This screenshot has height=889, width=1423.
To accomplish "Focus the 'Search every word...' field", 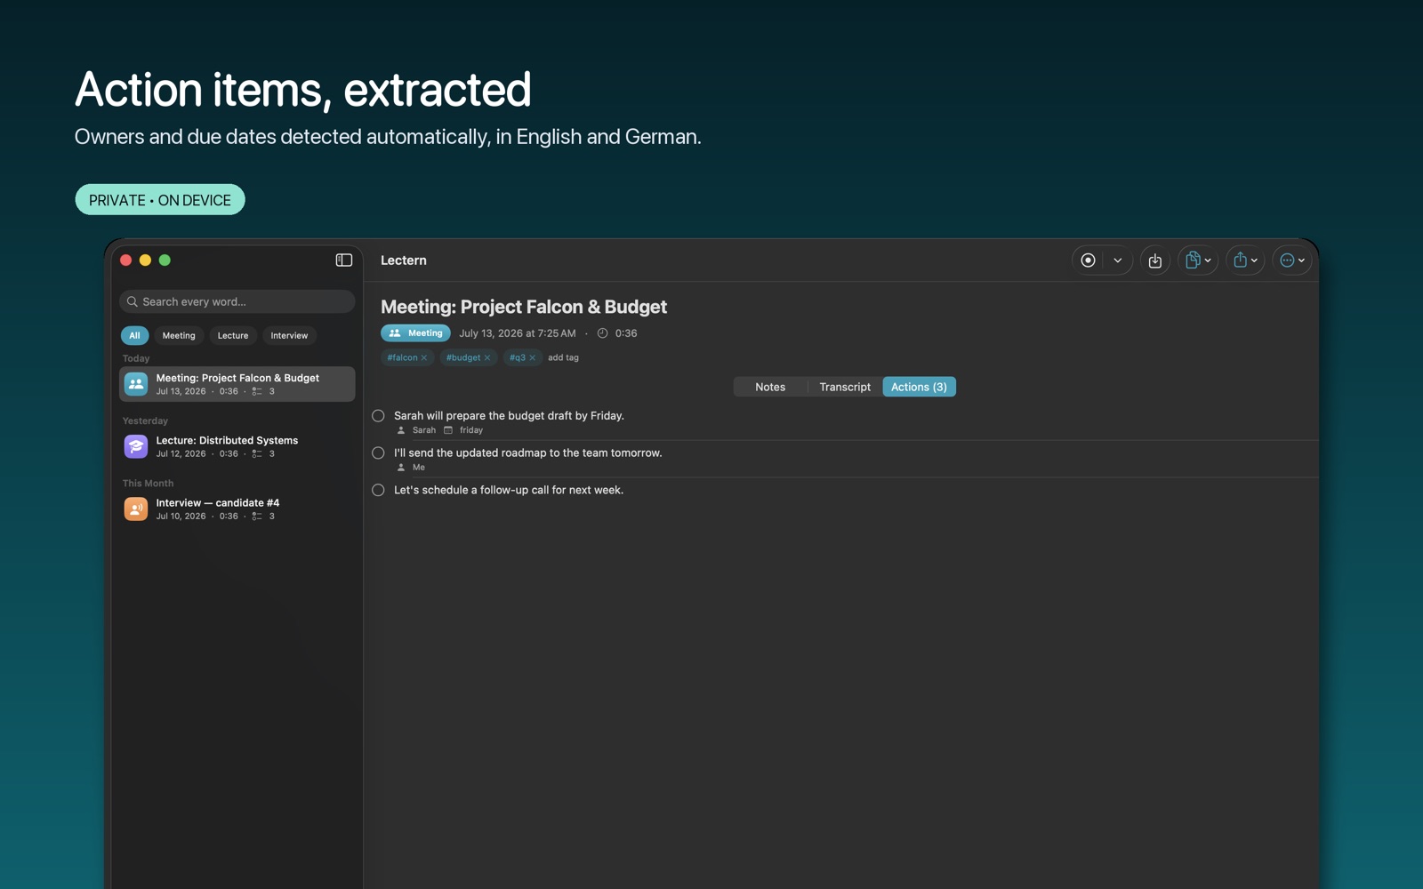I will [x=237, y=301].
